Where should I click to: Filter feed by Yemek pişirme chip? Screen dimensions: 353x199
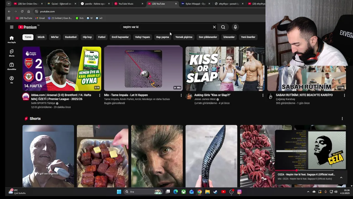[x=184, y=37]
